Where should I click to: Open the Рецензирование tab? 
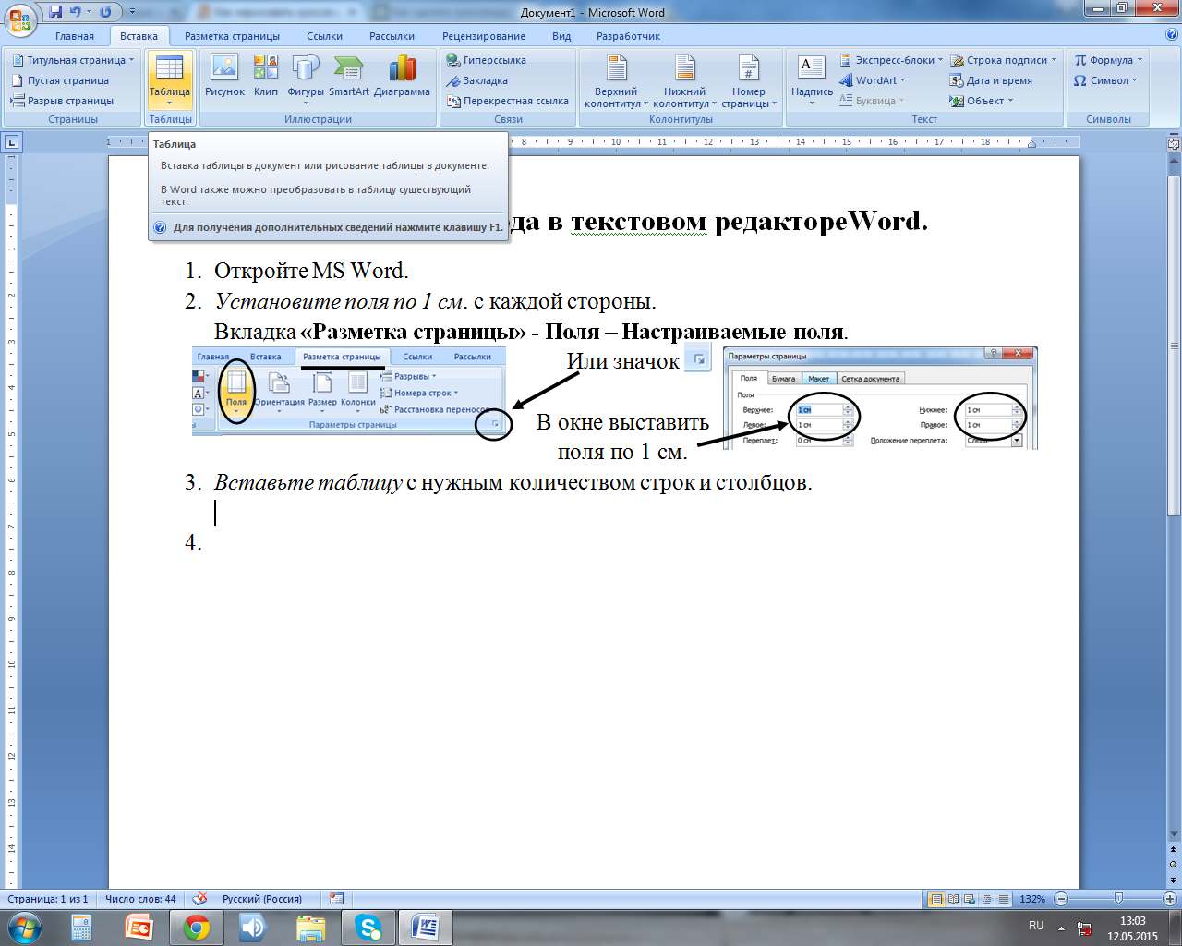point(484,36)
